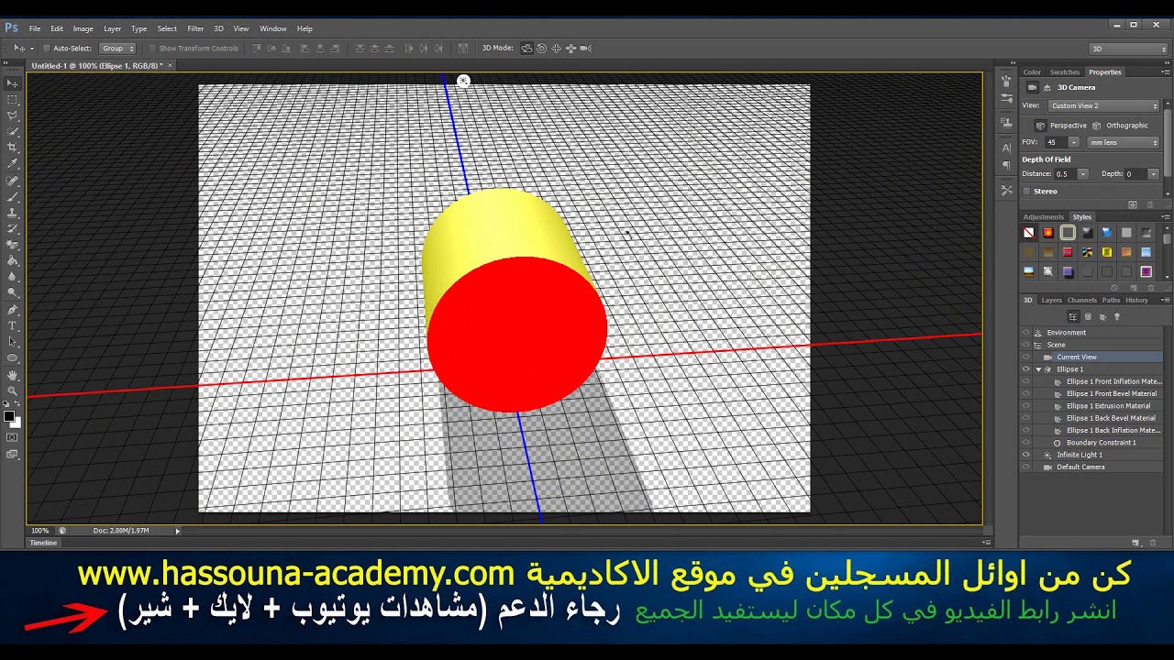Click the FOV input field showing 45
This screenshot has height=660, width=1174.
[1056, 142]
